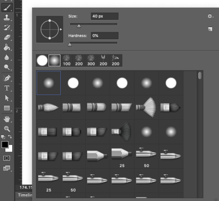Select the Brush tool in the toolbar
Screen dimensions: 219x201
[7, 8]
